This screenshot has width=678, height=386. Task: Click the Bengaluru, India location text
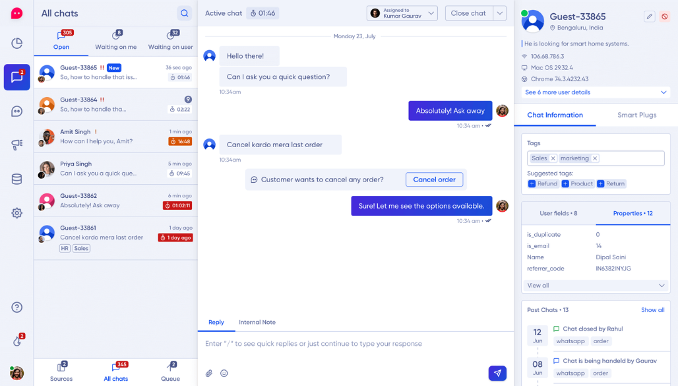580,28
